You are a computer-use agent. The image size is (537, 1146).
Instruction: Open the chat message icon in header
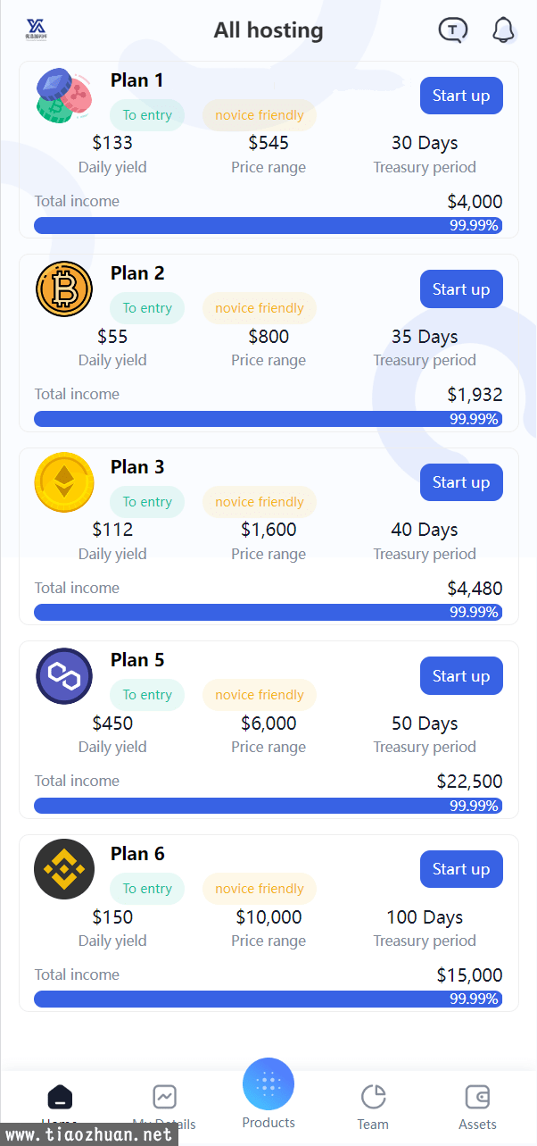[453, 30]
